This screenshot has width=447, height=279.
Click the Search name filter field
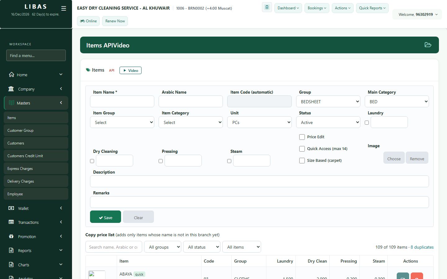pos(114,247)
